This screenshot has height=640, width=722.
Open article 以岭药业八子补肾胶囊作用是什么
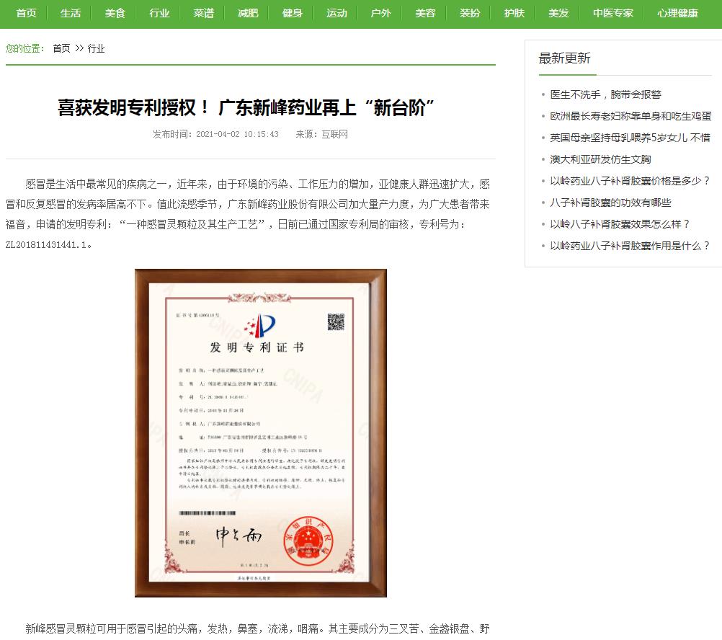pyautogui.click(x=630, y=246)
